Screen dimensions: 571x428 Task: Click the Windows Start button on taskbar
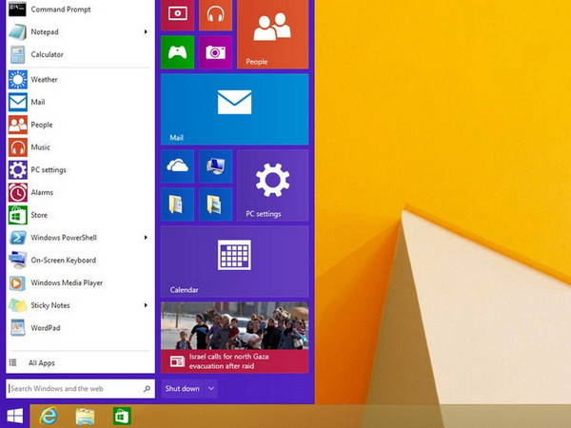tap(14, 416)
